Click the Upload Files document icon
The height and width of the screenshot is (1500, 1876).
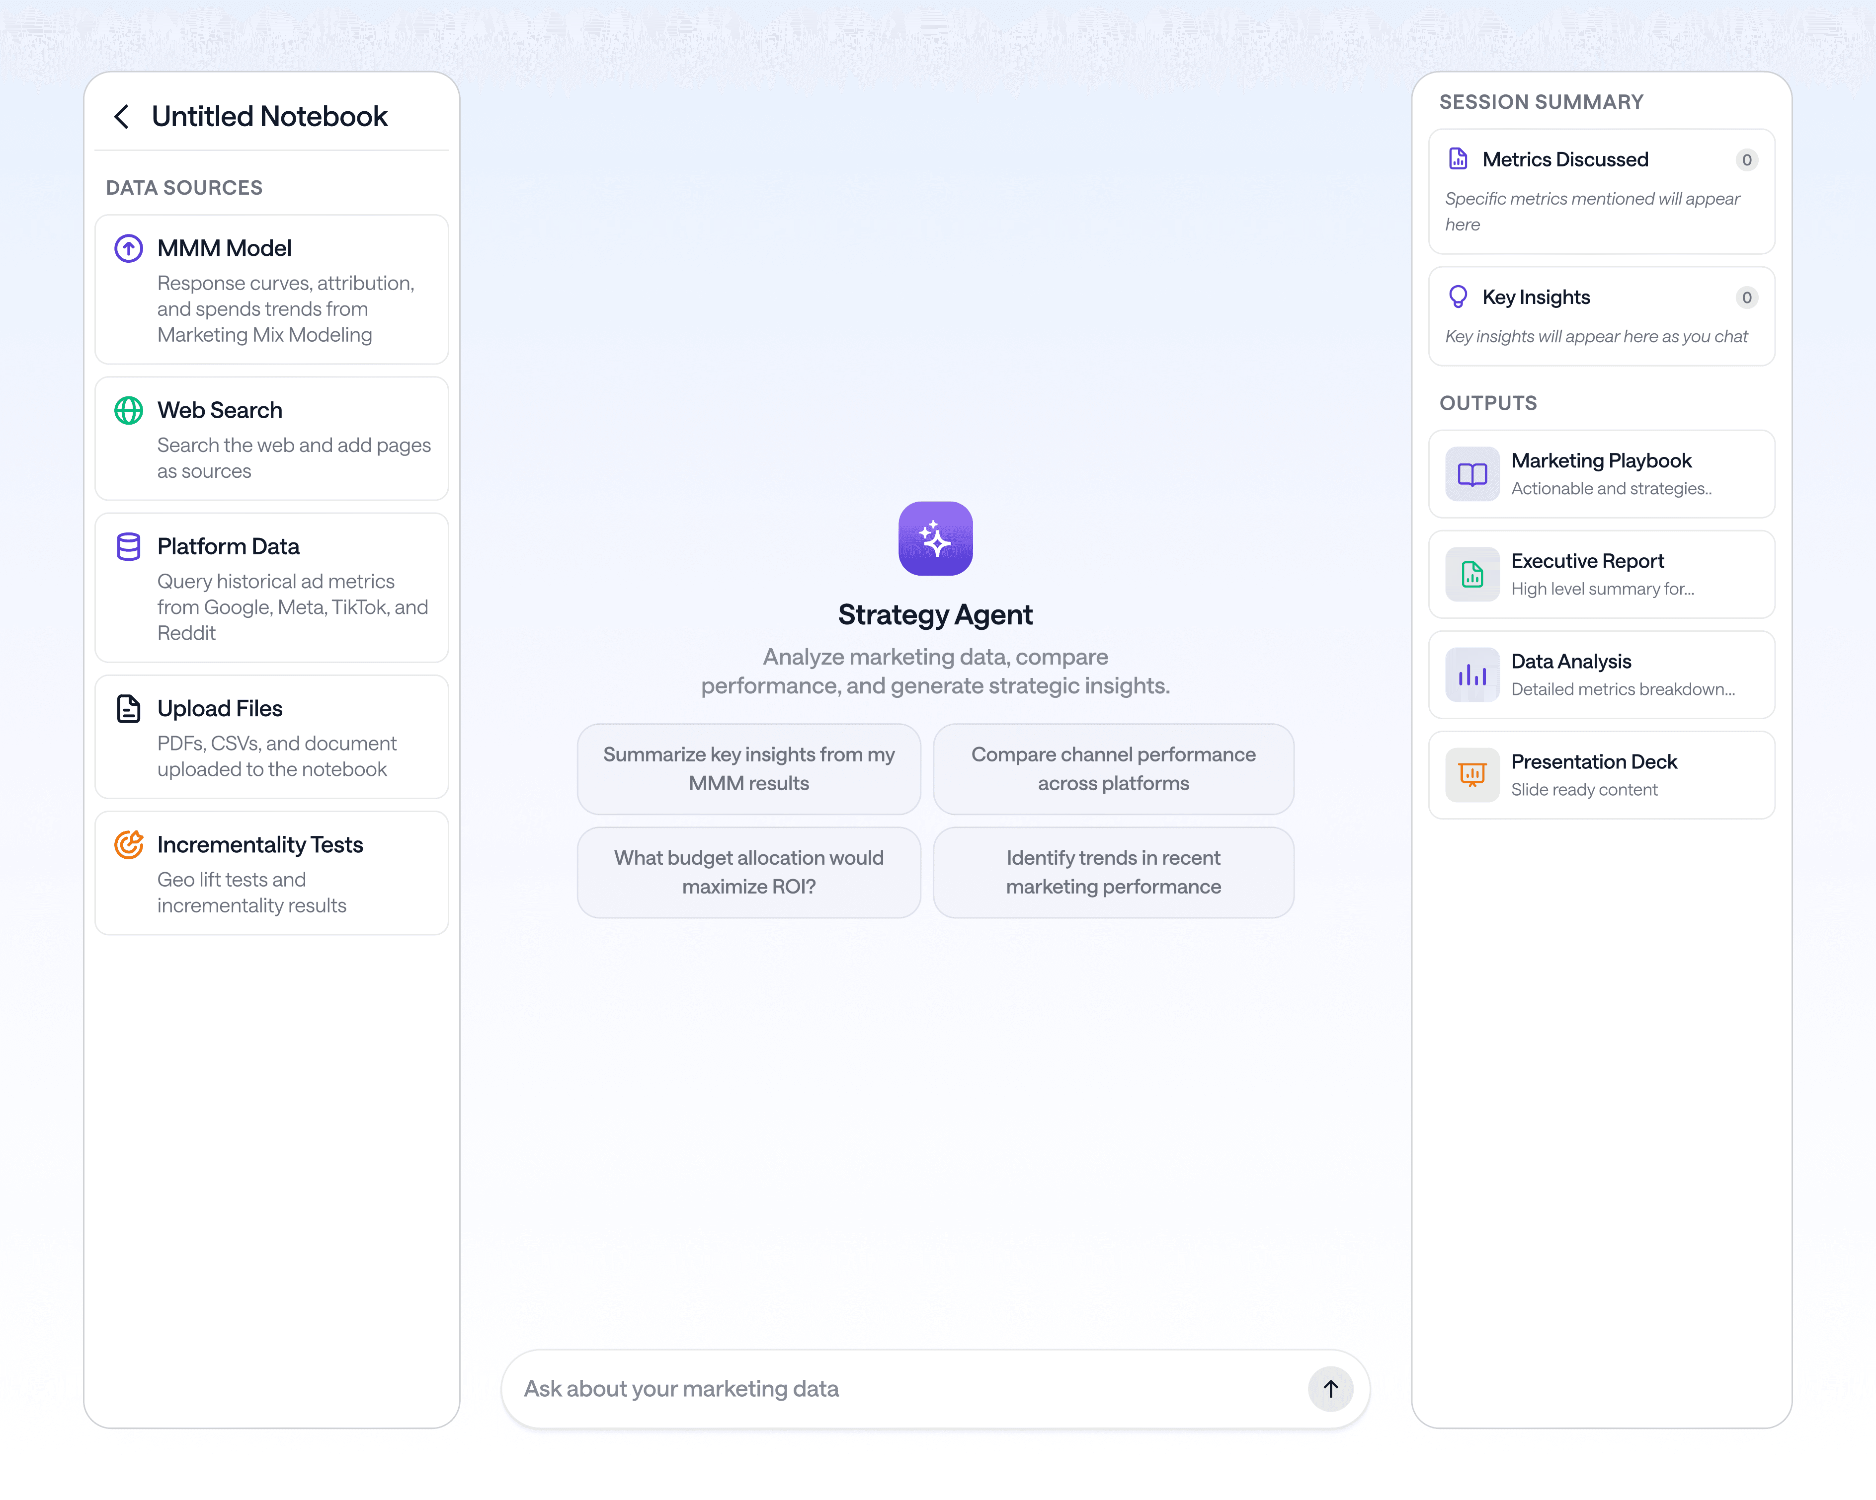129,709
